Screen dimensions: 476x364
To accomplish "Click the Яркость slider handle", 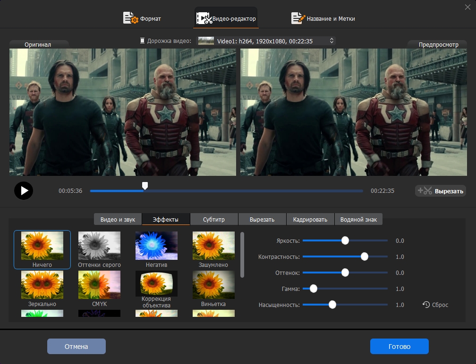I will 345,241.
